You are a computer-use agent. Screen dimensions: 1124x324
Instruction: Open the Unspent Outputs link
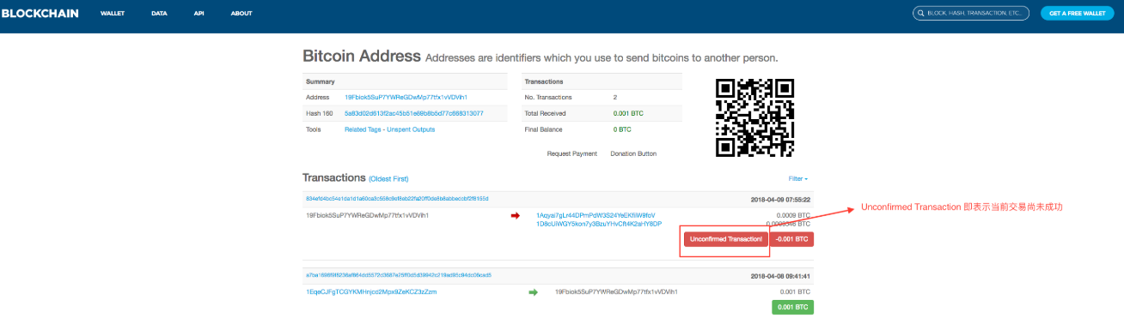(x=412, y=129)
